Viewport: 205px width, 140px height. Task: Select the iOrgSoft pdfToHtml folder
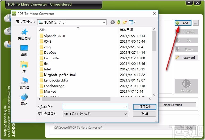[58, 75]
